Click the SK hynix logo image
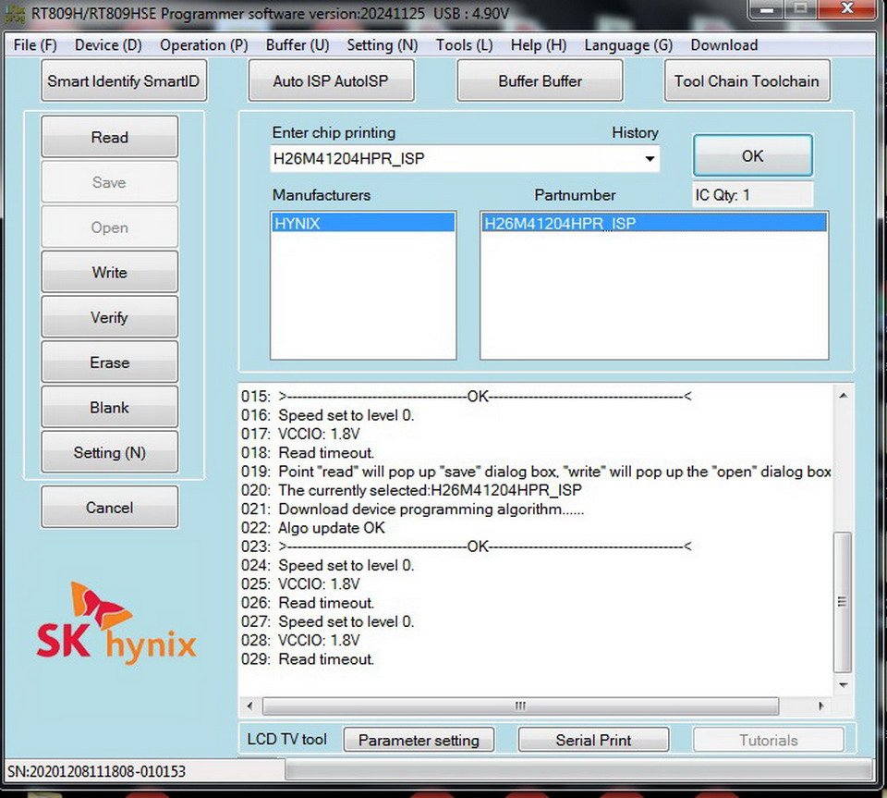This screenshot has height=798, width=887. coord(115,622)
